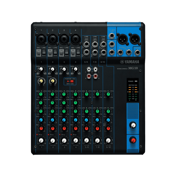The image size is (176, 176).
Task: Click the channel 2 MIC/LINE combo jack
Action: tap(53, 39)
